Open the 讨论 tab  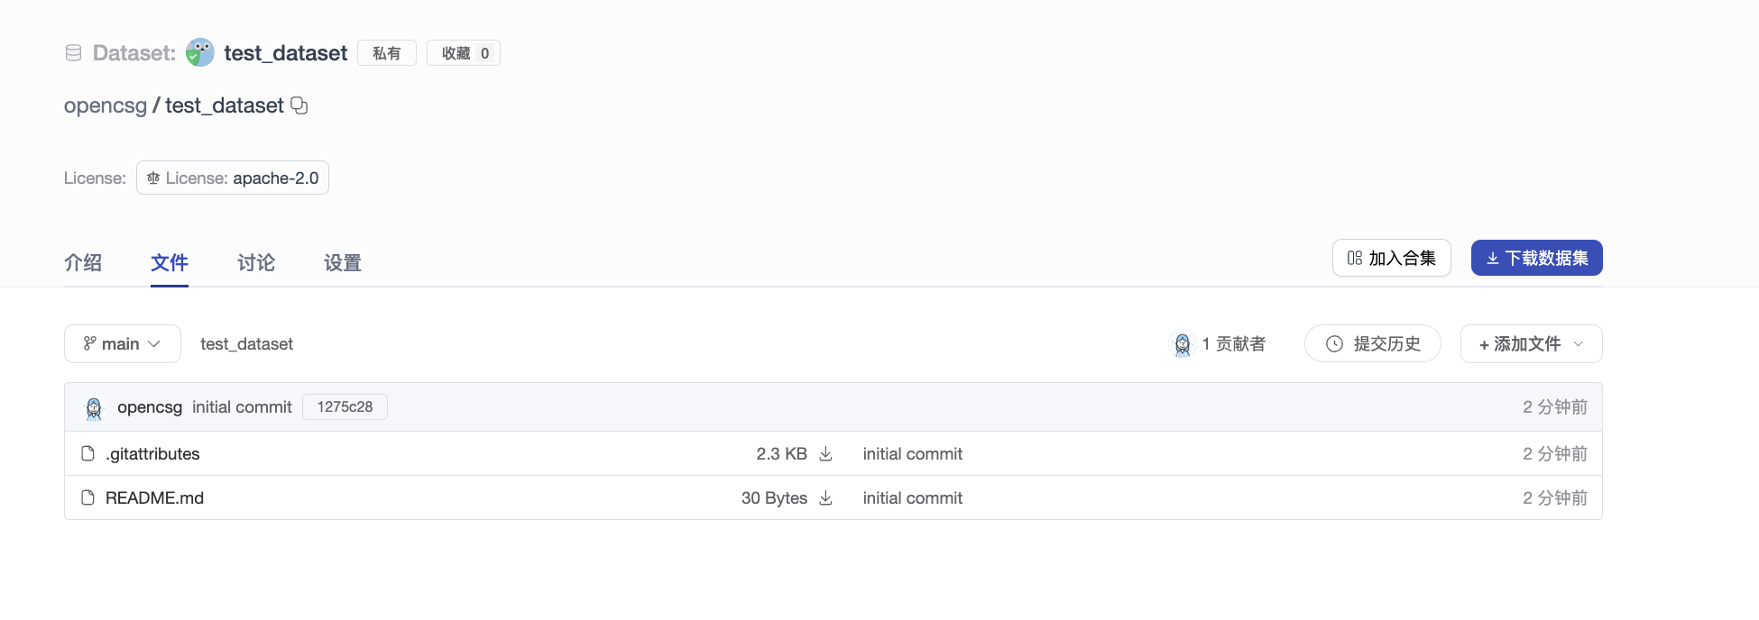click(x=256, y=263)
